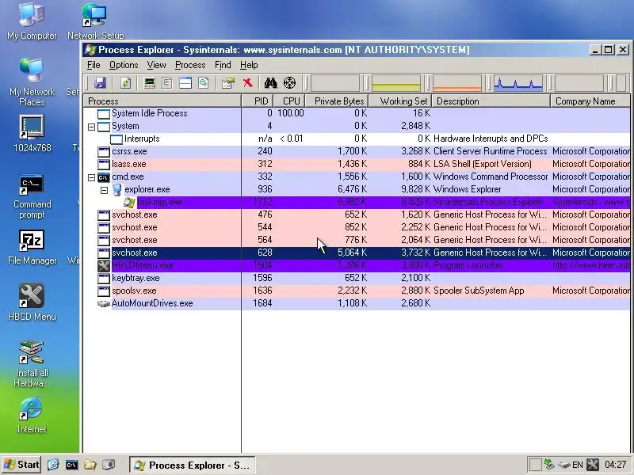Collapse the cmd.exe tree node

click(91, 177)
